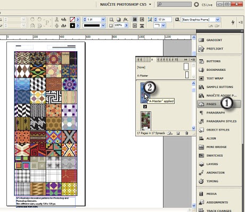
Task: Create new page in Pages panel
Action: tap(178, 133)
